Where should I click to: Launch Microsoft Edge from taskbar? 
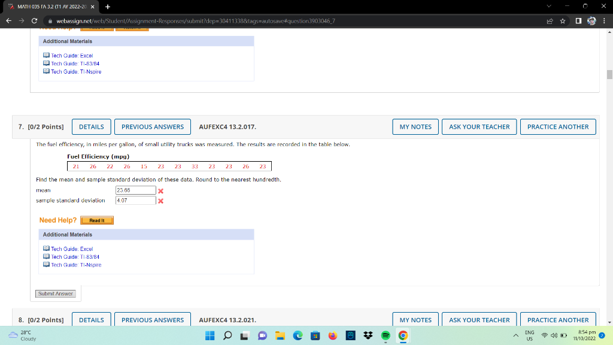tap(298, 335)
